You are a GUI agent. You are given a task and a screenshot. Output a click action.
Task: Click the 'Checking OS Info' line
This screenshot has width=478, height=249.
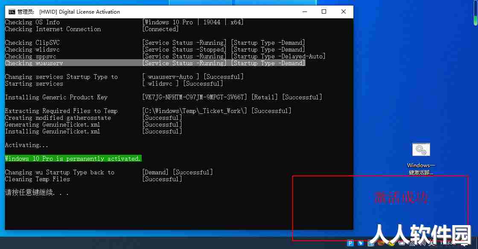[x=32, y=22]
